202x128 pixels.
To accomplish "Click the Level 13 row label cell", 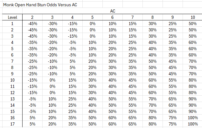I will [x=12, y=99].
